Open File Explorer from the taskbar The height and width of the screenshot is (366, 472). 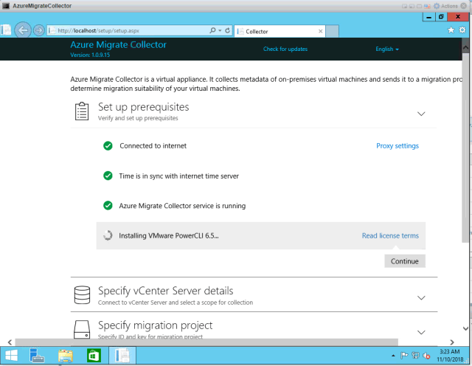tap(66, 356)
